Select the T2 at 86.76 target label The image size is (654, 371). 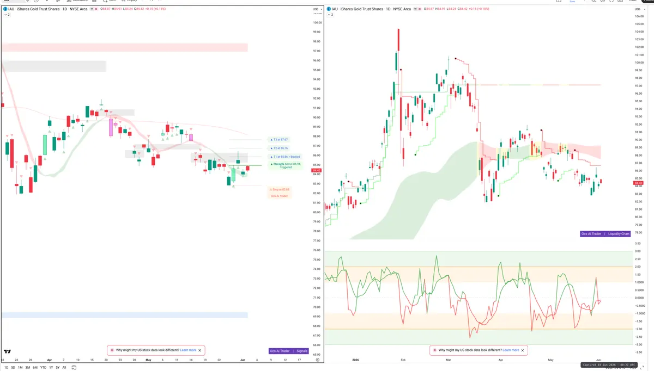[279, 148]
